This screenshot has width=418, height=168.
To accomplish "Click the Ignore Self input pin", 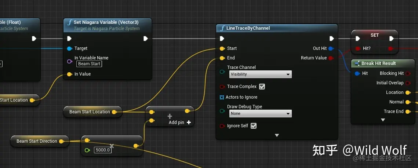I will coord(222,126).
